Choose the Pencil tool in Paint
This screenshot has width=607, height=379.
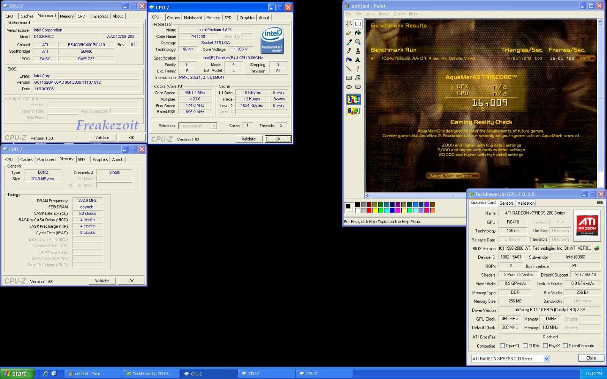click(349, 51)
